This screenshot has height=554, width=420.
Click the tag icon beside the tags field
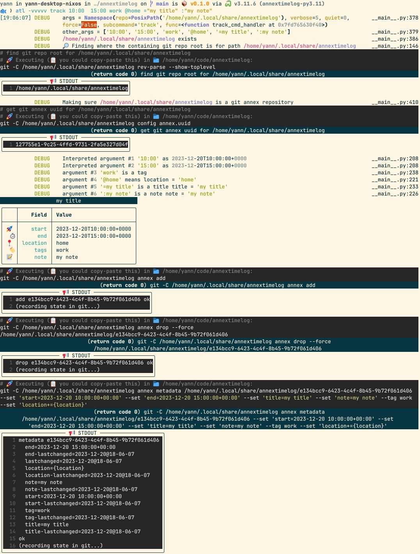coord(12,250)
